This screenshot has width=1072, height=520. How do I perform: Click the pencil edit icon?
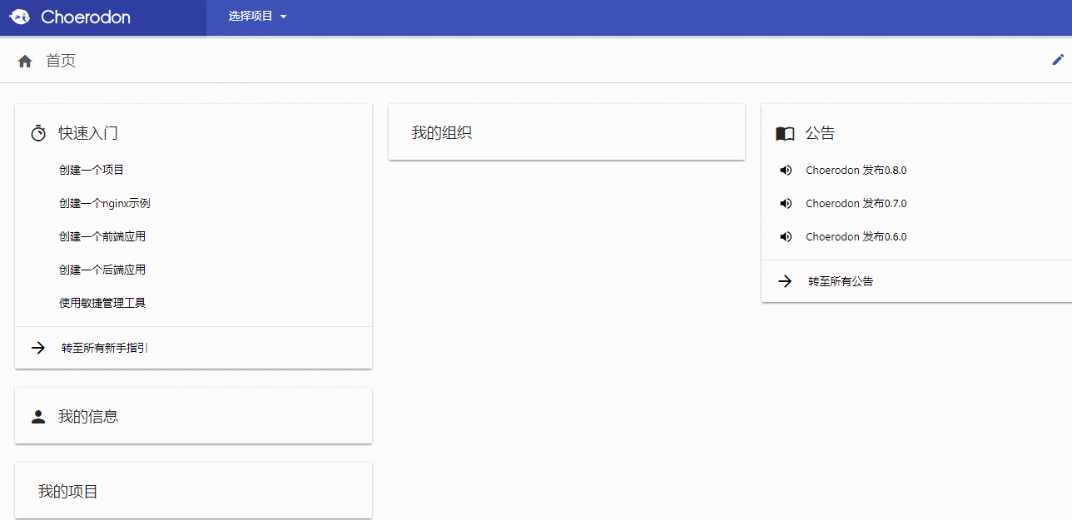(x=1058, y=59)
